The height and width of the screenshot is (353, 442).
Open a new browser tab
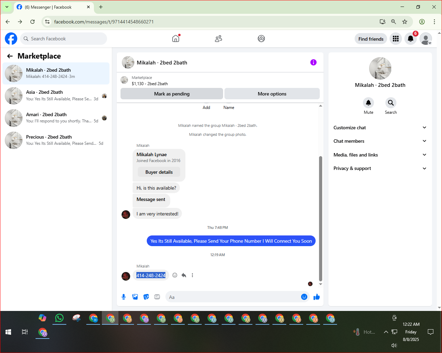101,7
